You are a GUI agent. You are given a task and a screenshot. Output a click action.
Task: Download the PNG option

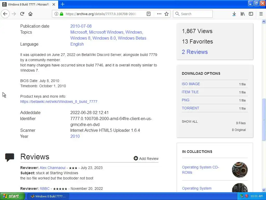(185, 100)
